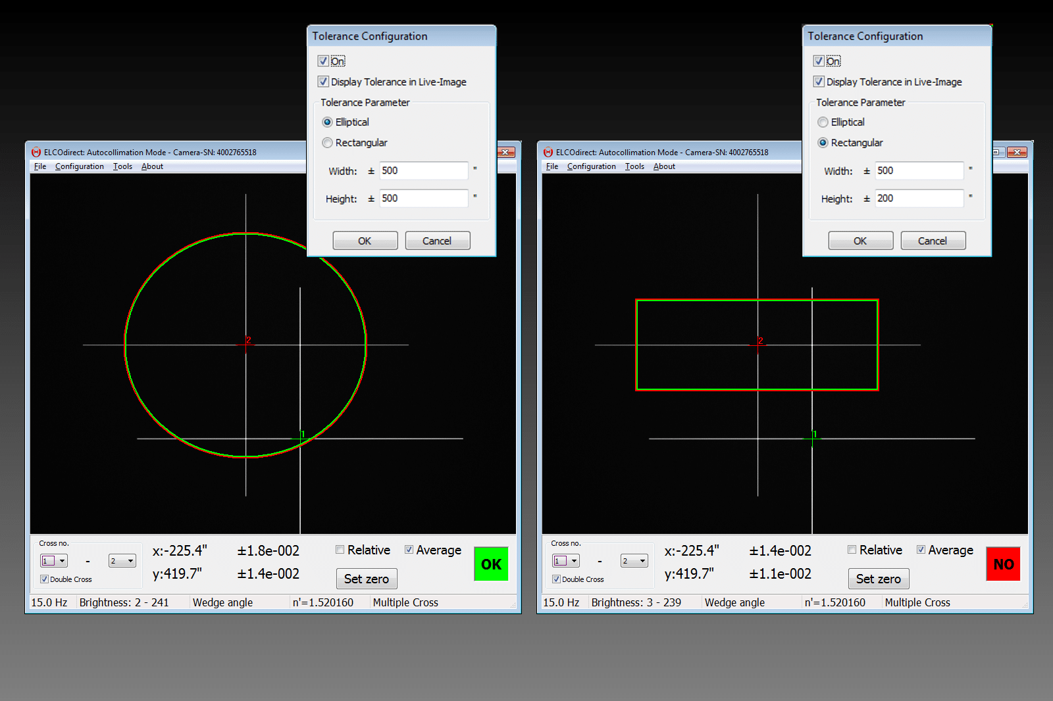1053x701 pixels.
Task: Click Brightness: 2 - 241 status text
Action: coord(124,602)
